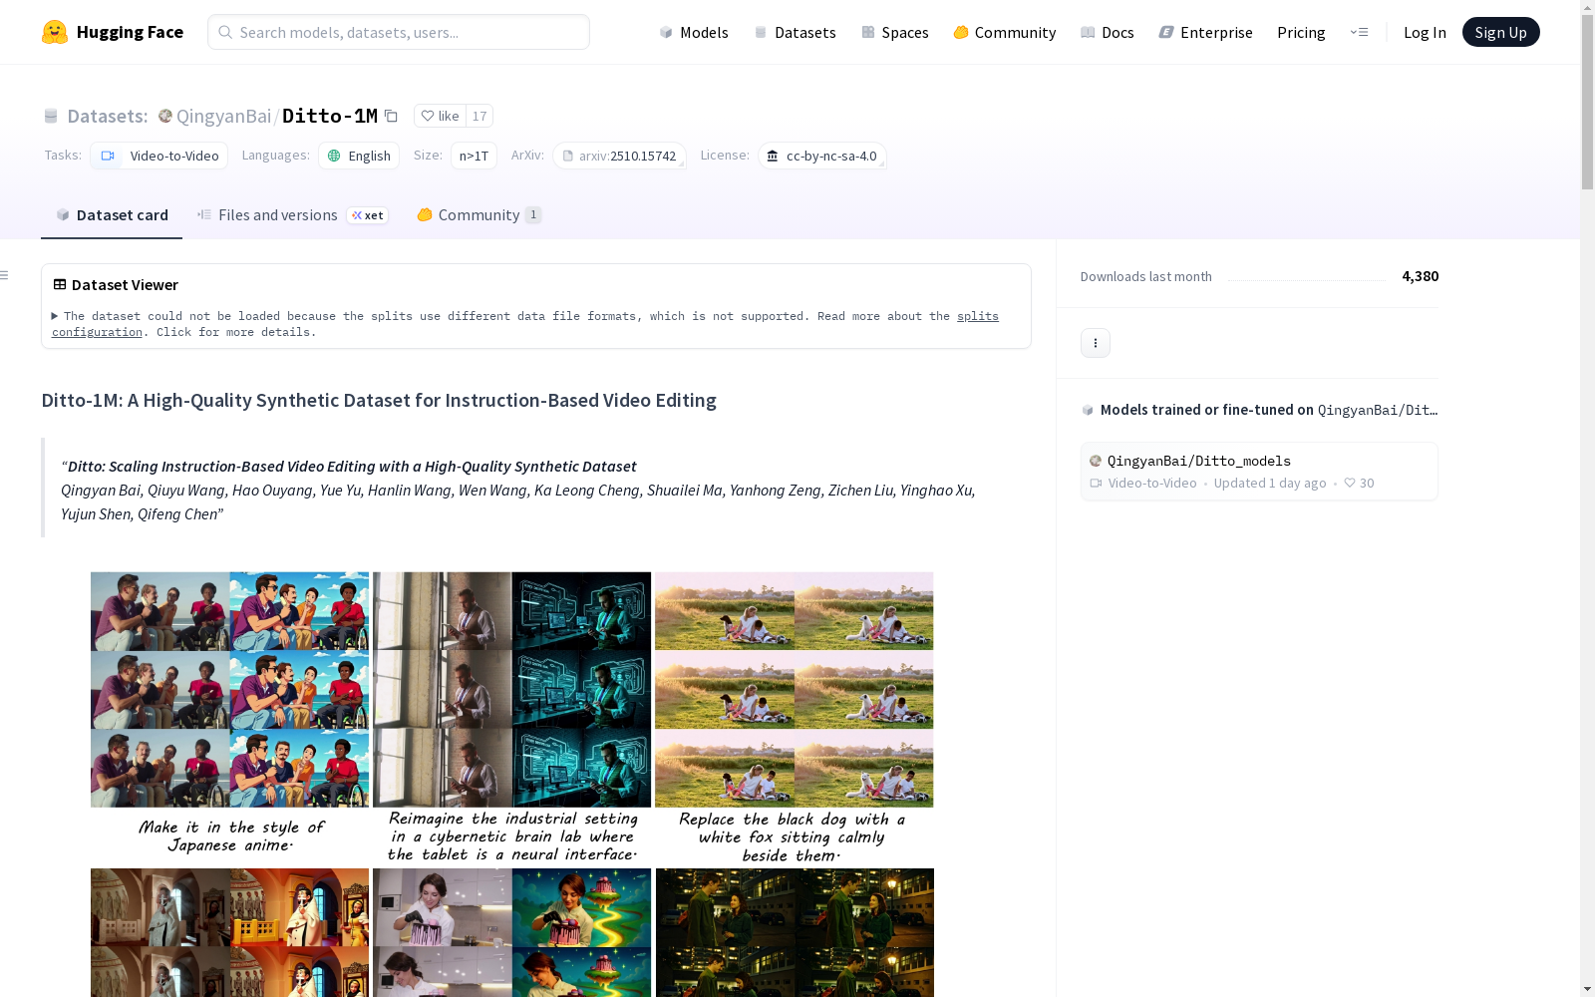The height and width of the screenshot is (997, 1595).
Task: Click Japanese anime style example thumbnail
Action: coord(229,689)
